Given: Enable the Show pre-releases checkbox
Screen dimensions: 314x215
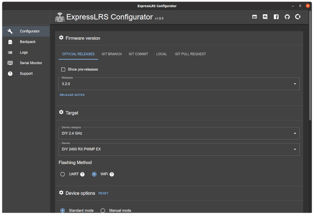Looking at the screenshot, I should (x=63, y=70).
